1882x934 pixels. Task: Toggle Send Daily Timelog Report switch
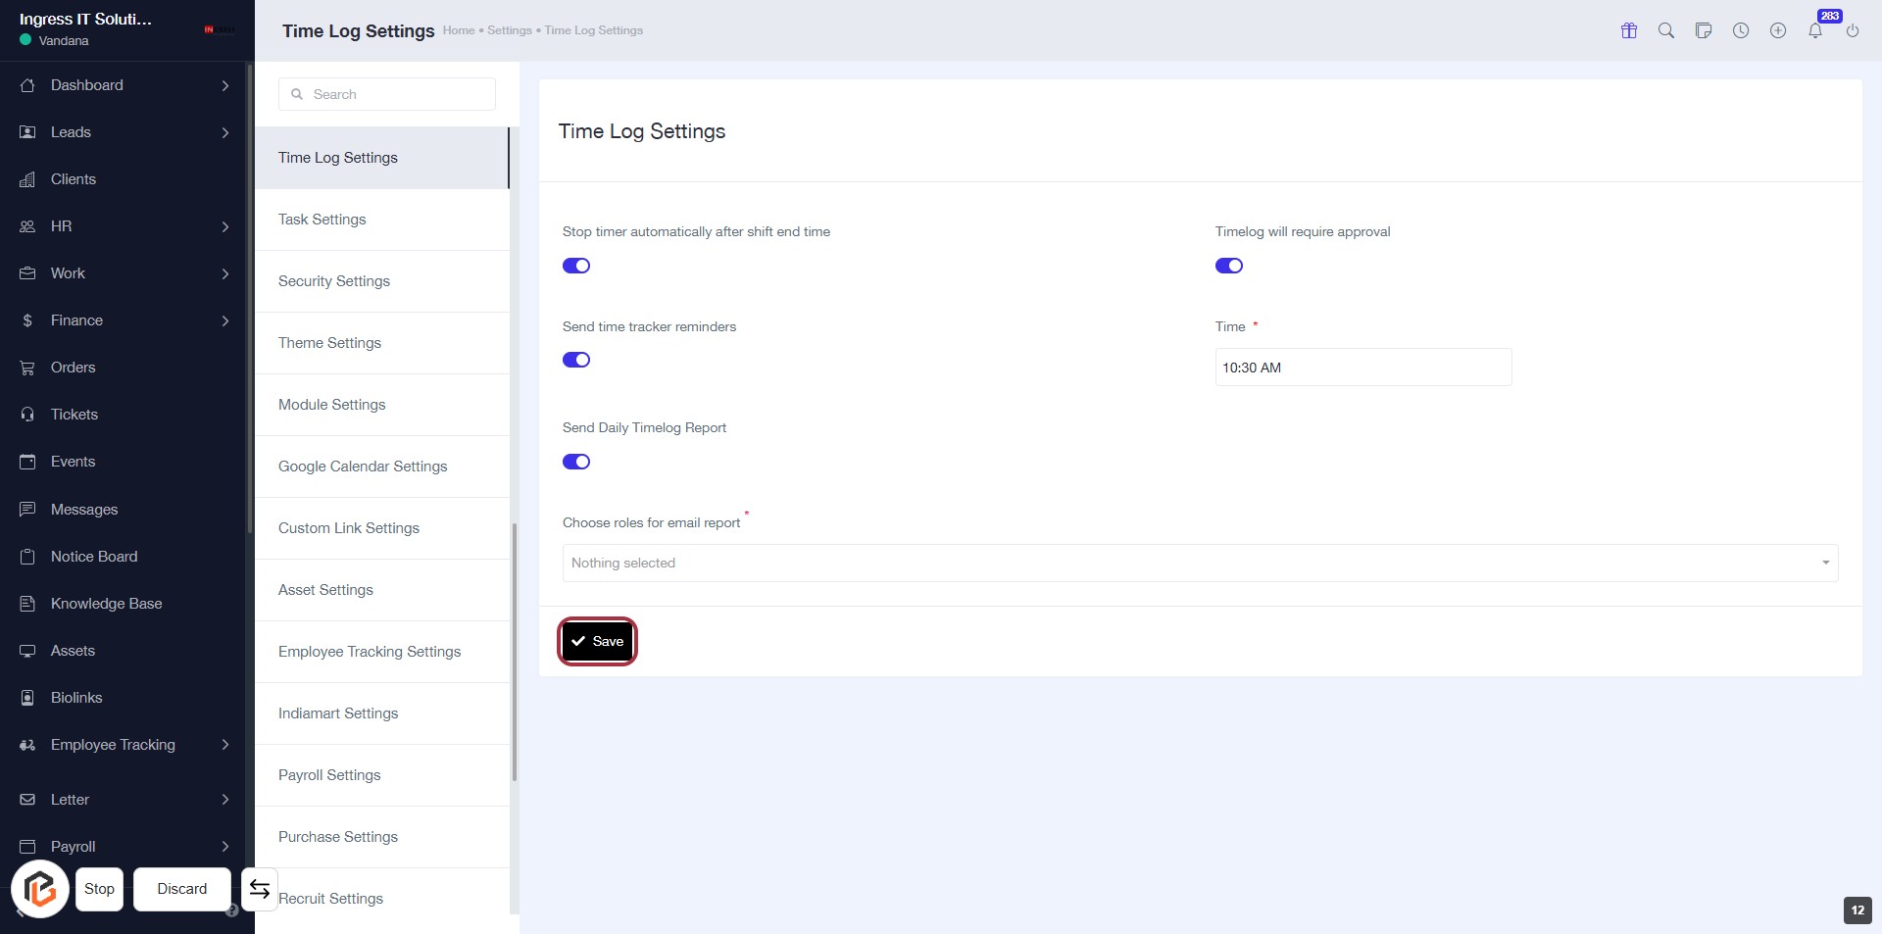point(576,462)
